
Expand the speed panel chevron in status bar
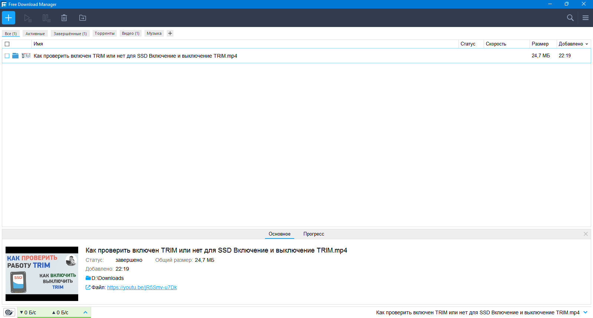click(85, 312)
